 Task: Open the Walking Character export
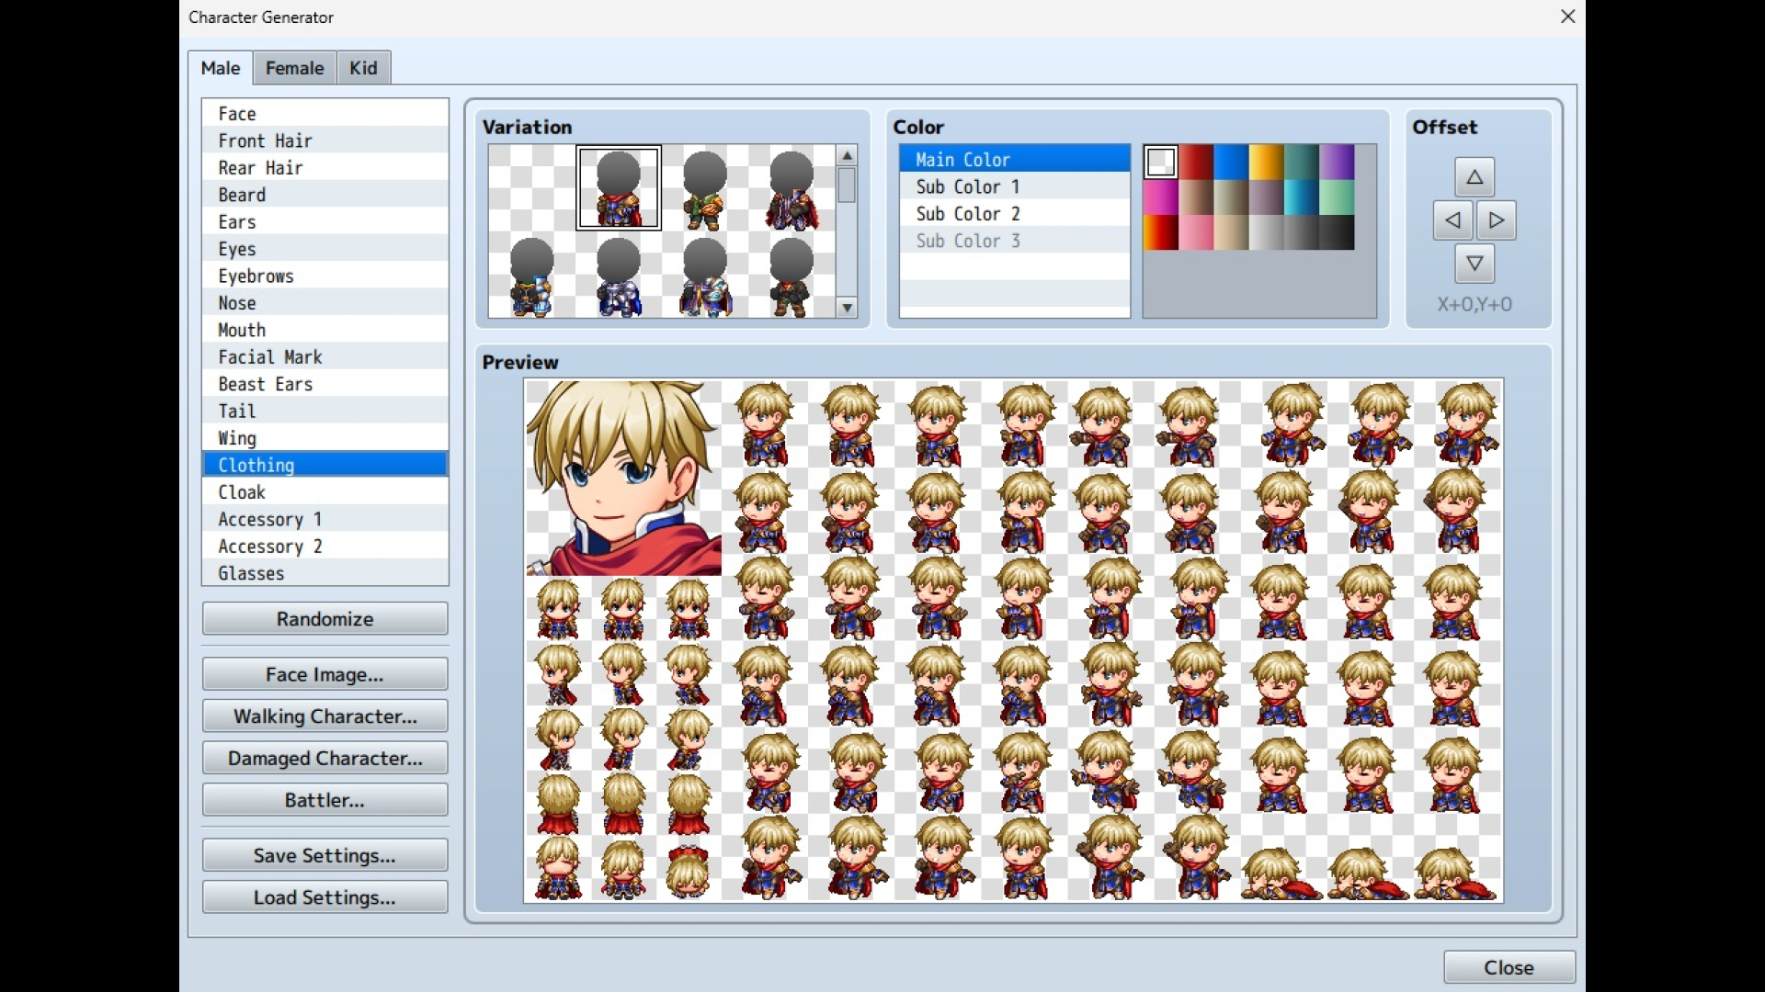[324, 716]
